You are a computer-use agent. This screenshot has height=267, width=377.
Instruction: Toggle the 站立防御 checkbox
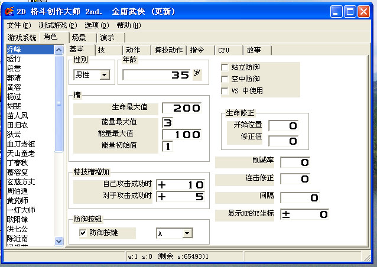pos(225,67)
